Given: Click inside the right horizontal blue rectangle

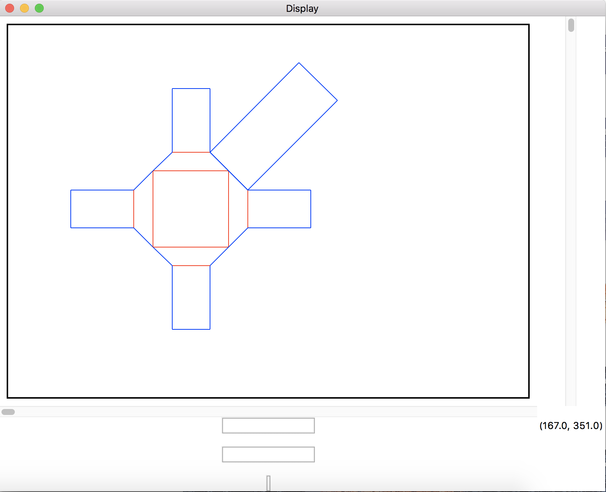Looking at the screenshot, I should click(x=279, y=209).
